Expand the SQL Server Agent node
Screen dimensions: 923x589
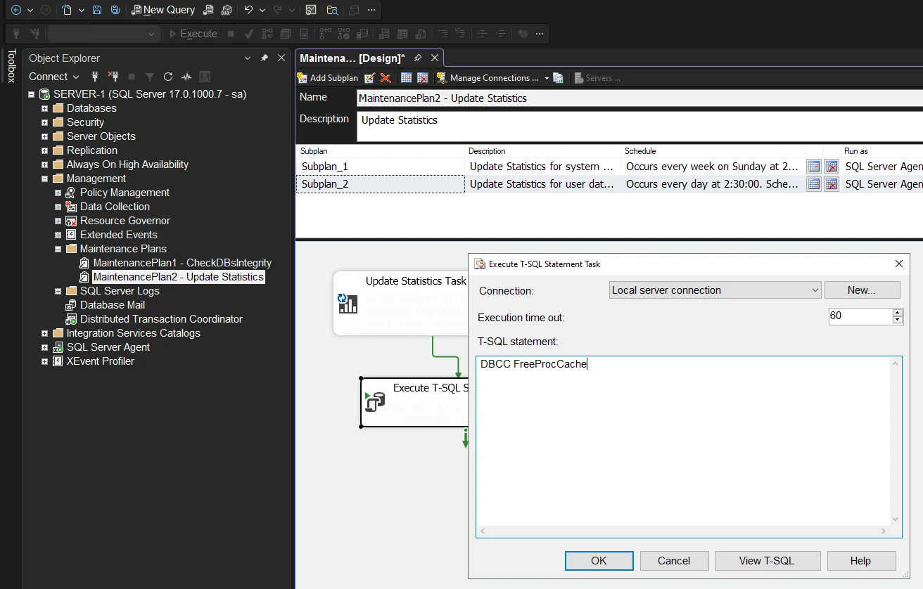click(45, 347)
